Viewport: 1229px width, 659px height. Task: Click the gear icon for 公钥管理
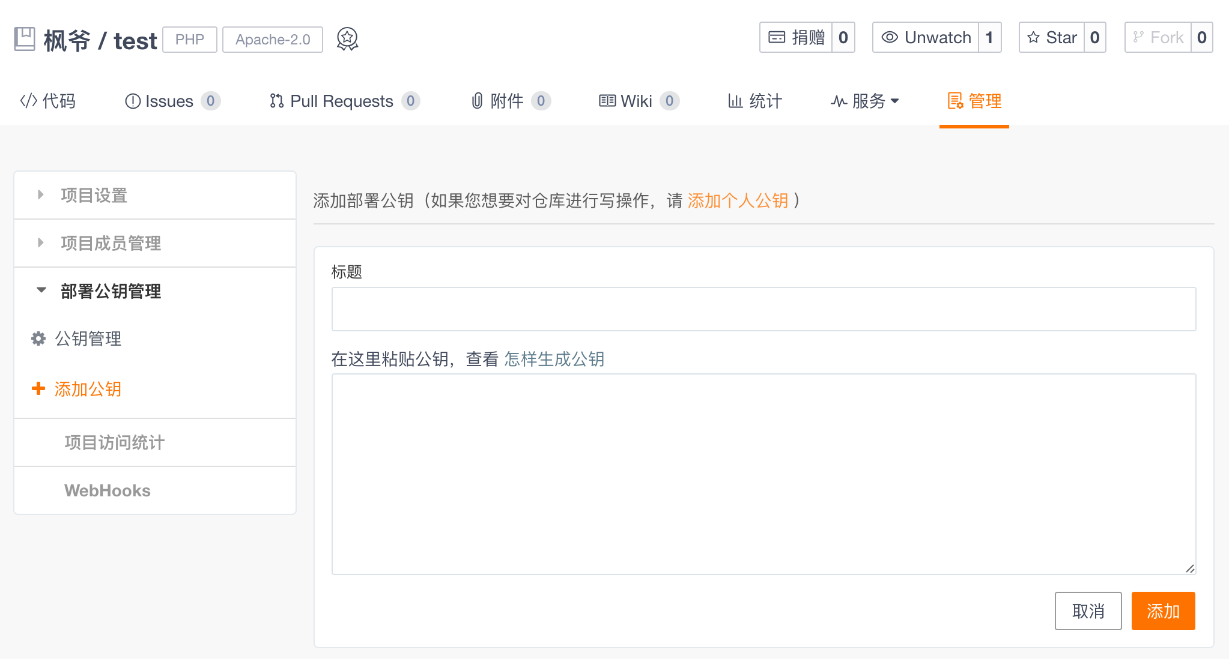(x=38, y=339)
